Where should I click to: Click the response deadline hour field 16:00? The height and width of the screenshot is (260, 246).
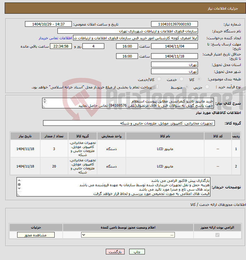[x=127, y=46]
